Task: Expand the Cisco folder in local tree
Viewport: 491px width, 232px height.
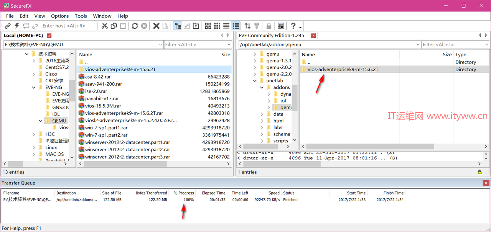Action: [34, 74]
